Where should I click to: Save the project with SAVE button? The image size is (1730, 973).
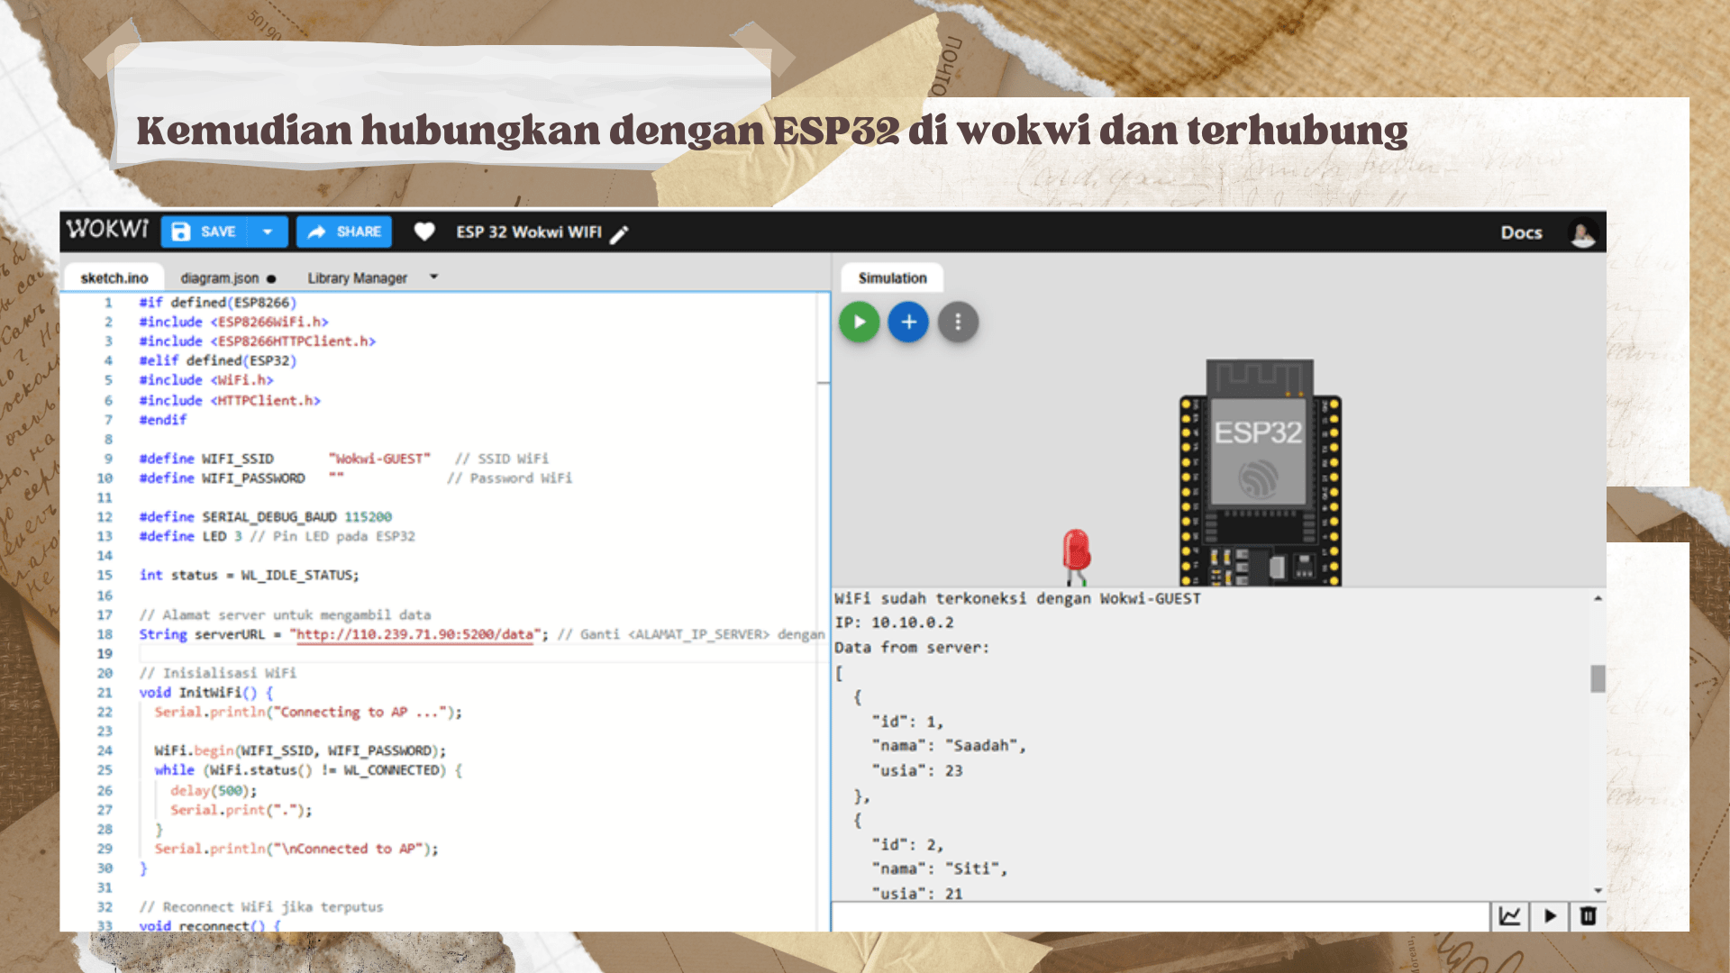click(205, 232)
